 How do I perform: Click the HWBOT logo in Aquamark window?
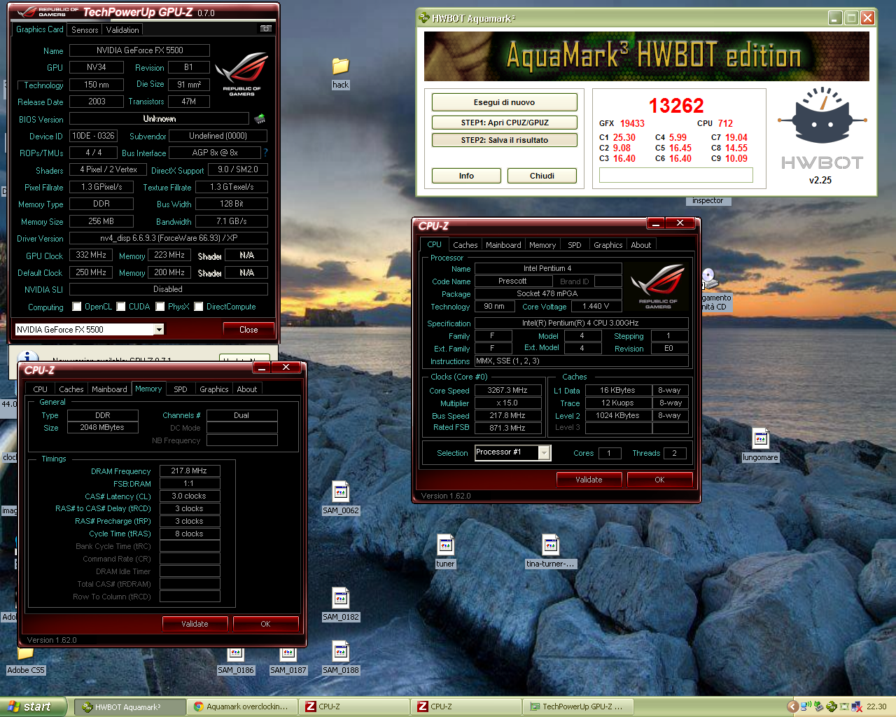822,128
